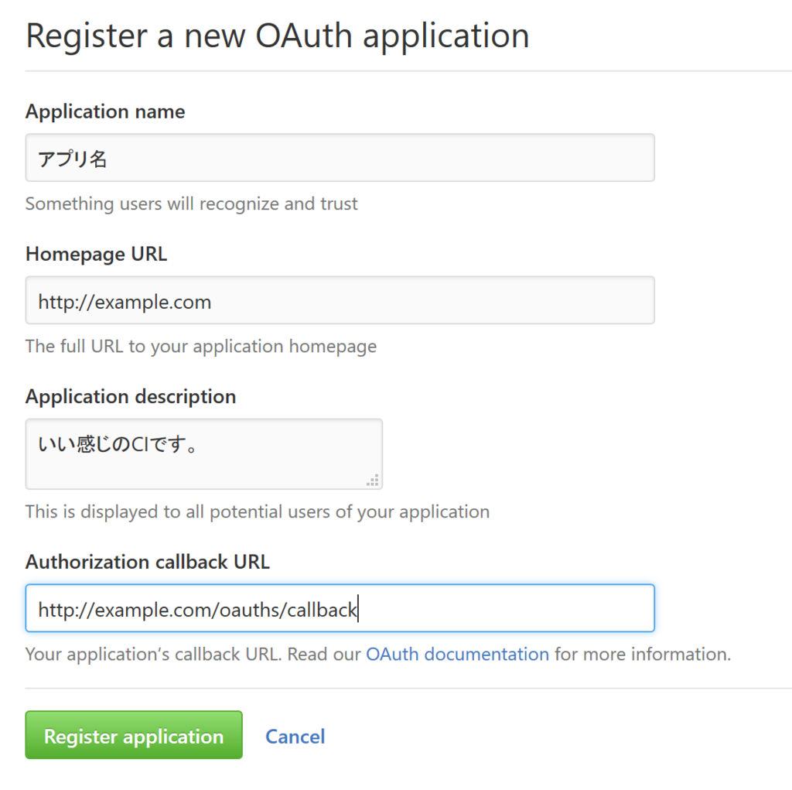Screen dimensions: 792x790
Task: Click the Cancel link
Action: click(295, 736)
